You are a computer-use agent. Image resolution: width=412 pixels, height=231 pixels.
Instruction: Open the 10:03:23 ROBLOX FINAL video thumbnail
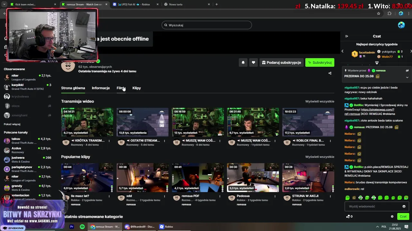tap(308, 122)
